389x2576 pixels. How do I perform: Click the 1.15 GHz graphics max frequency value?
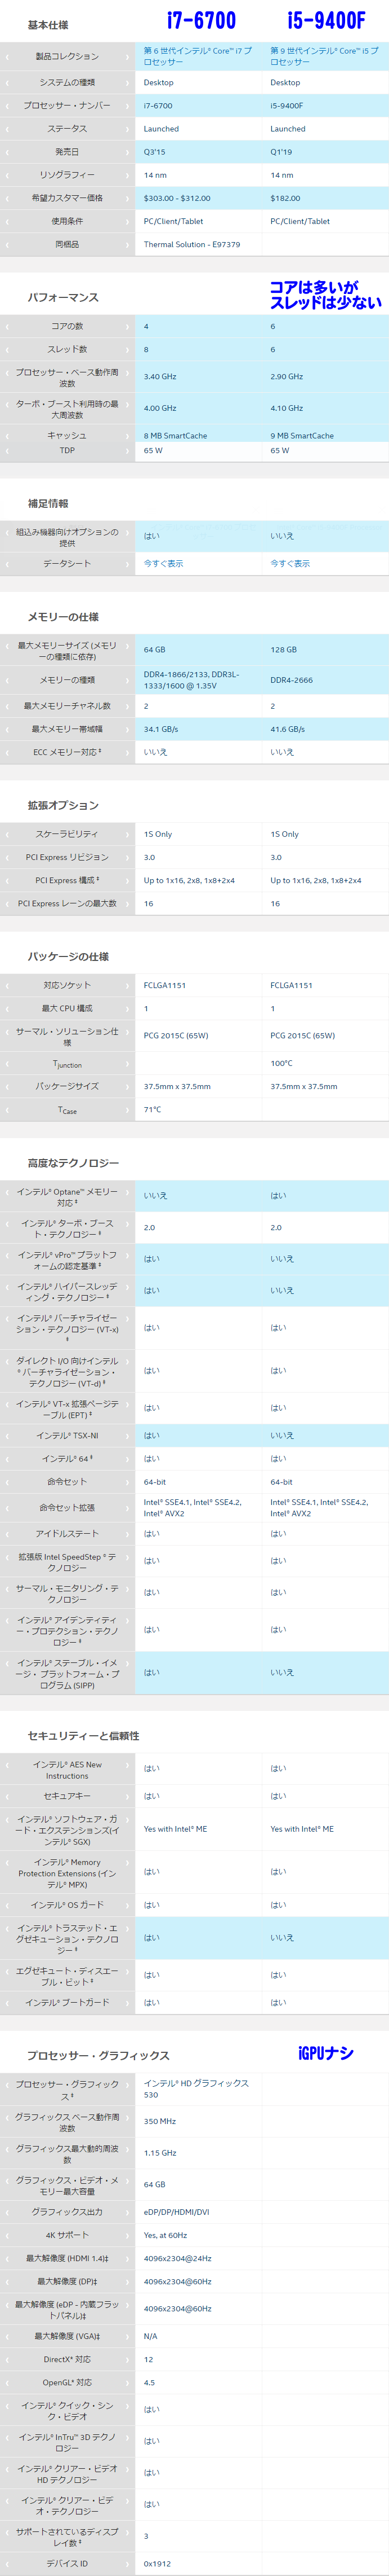coord(159,2152)
